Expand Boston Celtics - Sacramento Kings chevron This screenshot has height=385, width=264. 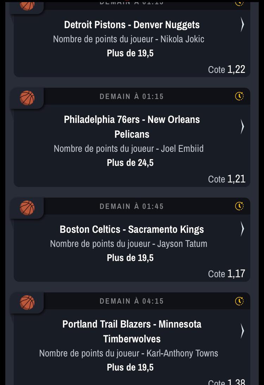[242, 229]
